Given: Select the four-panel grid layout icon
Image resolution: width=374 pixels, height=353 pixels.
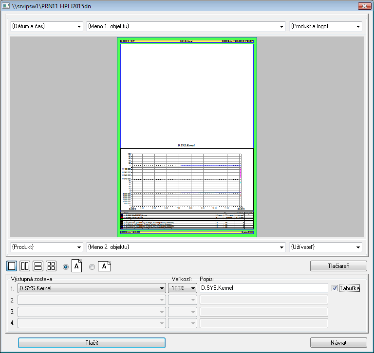Looking at the screenshot, I should (x=51, y=266).
